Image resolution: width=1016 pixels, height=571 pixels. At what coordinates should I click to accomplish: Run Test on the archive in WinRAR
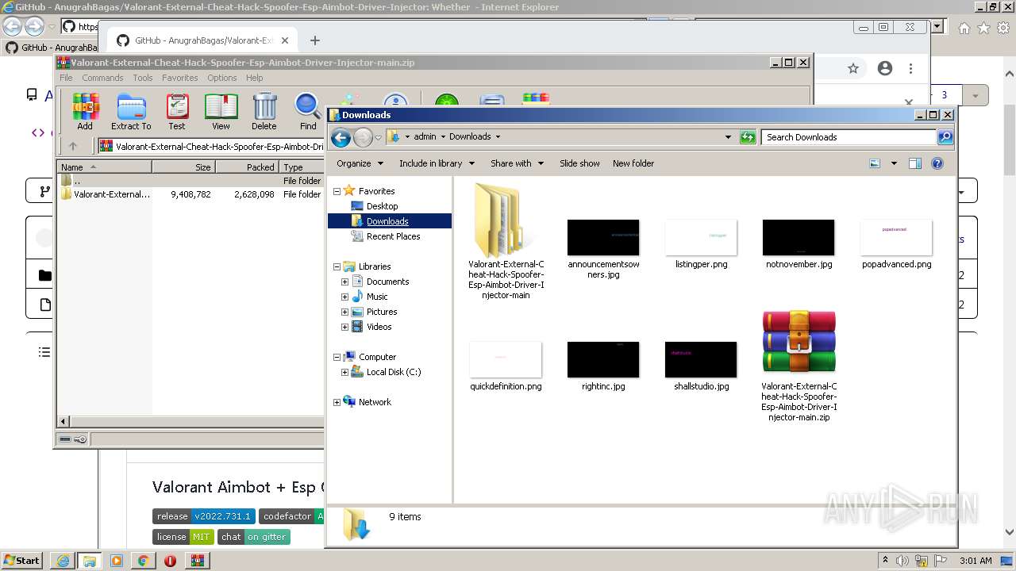tap(177, 112)
